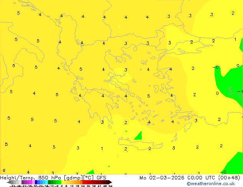Click the '850 hPa' pressure level label

point(49,178)
